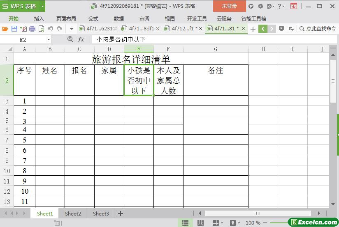
Task: Switch to normal view in status bar
Action: pyautogui.click(x=185, y=222)
